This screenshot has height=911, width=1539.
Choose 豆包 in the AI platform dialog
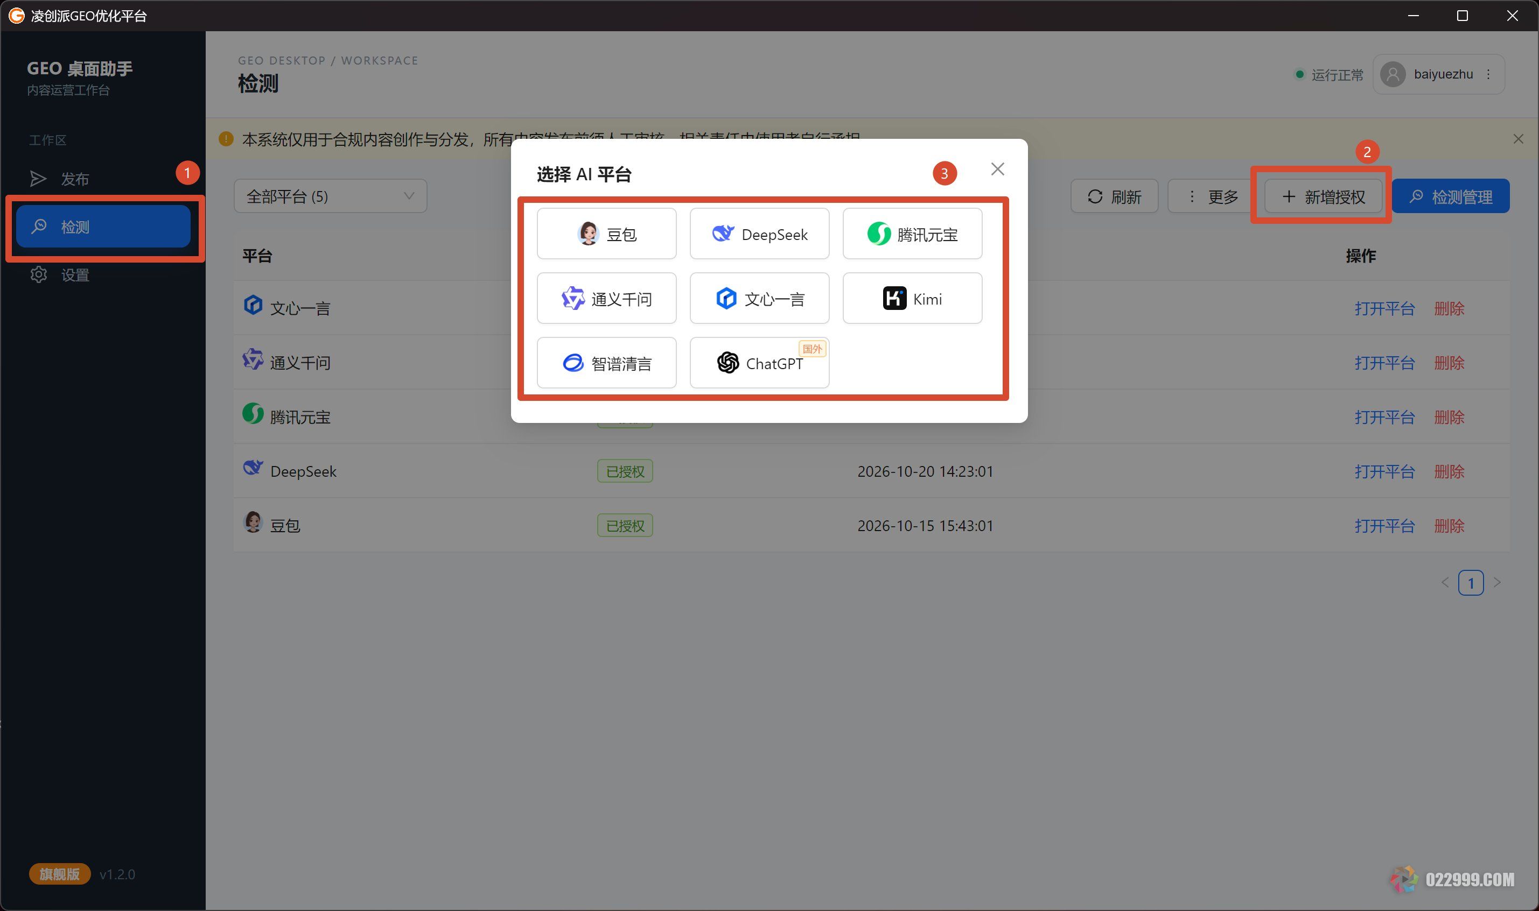(606, 234)
